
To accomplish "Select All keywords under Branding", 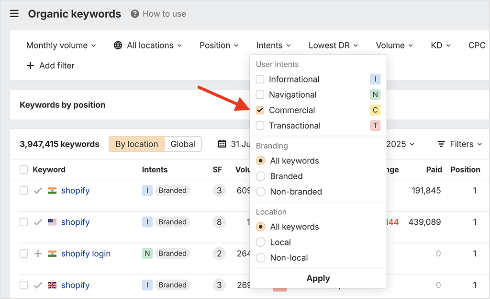I will (x=261, y=161).
